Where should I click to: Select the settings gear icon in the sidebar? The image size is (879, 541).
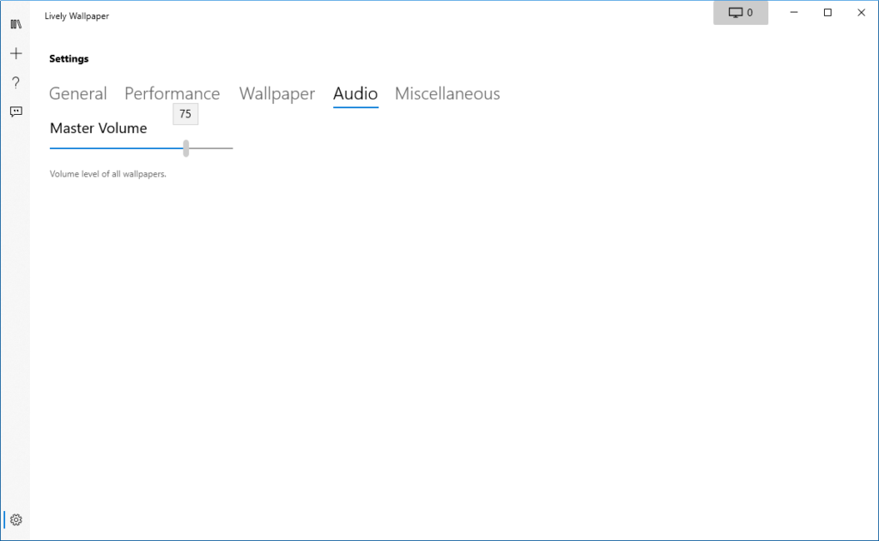click(x=15, y=520)
